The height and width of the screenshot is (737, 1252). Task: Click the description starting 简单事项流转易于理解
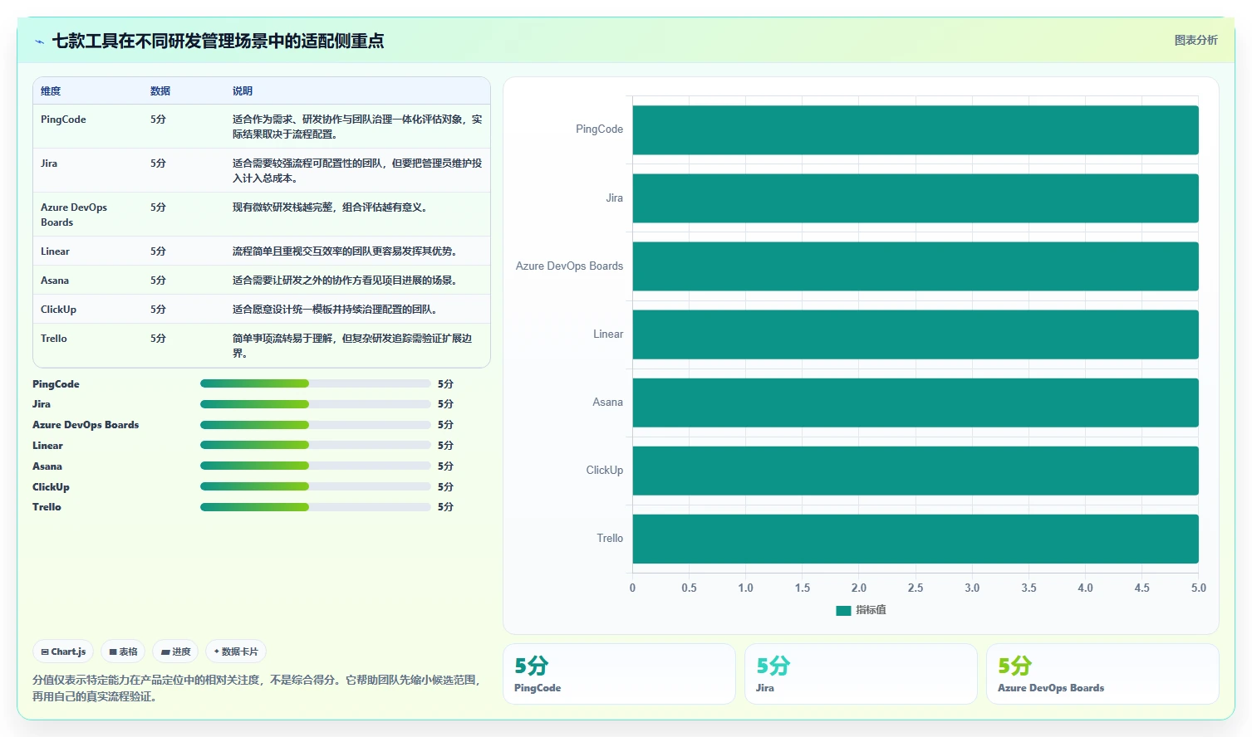(352, 346)
